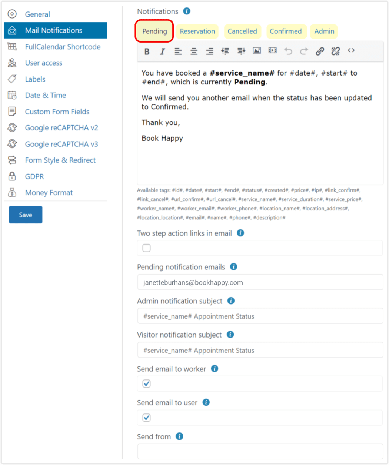Viewport: 389px width, 465px height.
Task: Center align text in editor
Action: (x=194, y=52)
